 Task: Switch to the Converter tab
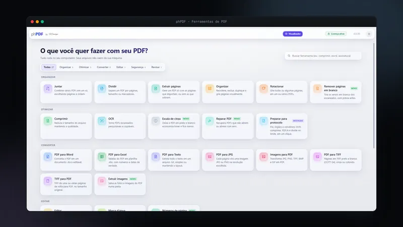coord(104,67)
